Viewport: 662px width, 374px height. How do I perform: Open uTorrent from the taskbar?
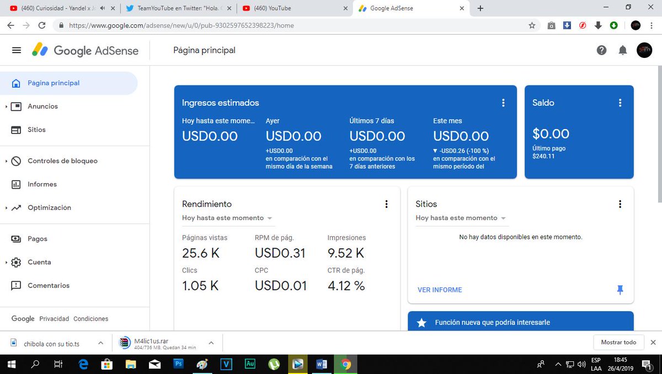[x=274, y=364]
